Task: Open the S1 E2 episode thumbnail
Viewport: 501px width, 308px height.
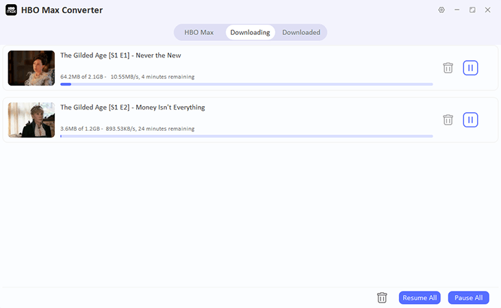Action: (31, 120)
